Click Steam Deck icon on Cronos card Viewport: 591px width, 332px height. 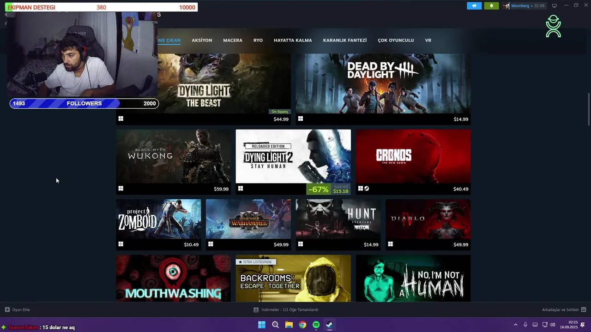click(367, 188)
